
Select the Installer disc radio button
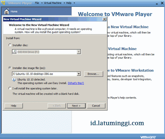(x=10, y=45)
